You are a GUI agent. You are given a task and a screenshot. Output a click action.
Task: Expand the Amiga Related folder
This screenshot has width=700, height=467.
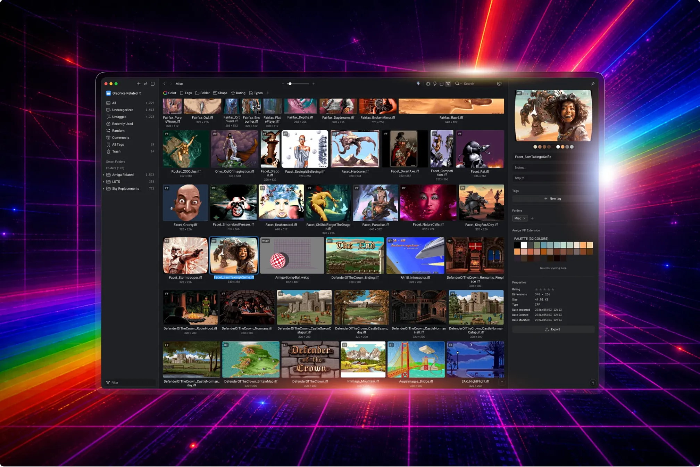pyautogui.click(x=104, y=175)
